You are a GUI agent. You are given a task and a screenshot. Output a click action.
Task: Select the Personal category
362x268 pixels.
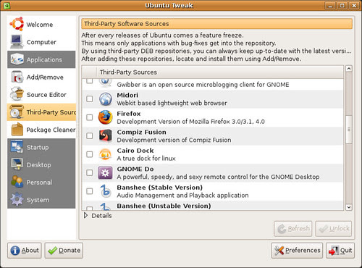pos(41,182)
